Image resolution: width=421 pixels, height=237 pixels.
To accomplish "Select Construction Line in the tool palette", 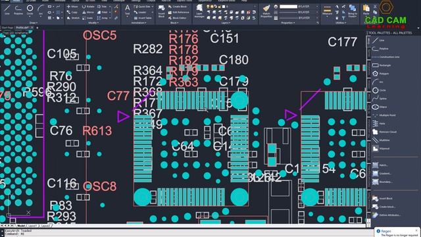I will click(x=386, y=57).
